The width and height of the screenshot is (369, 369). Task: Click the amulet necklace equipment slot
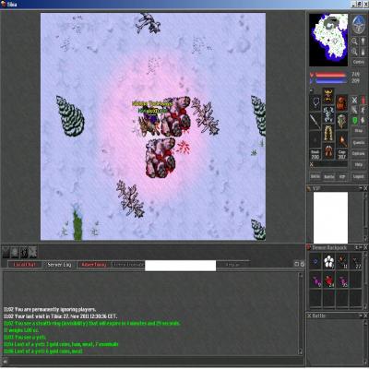[x=315, y=102]
